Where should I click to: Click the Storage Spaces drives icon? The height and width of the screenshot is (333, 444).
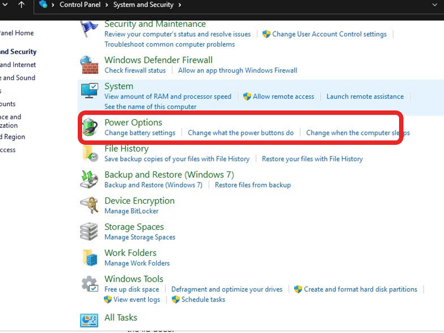pyautogui.click(x=89, y=231)
